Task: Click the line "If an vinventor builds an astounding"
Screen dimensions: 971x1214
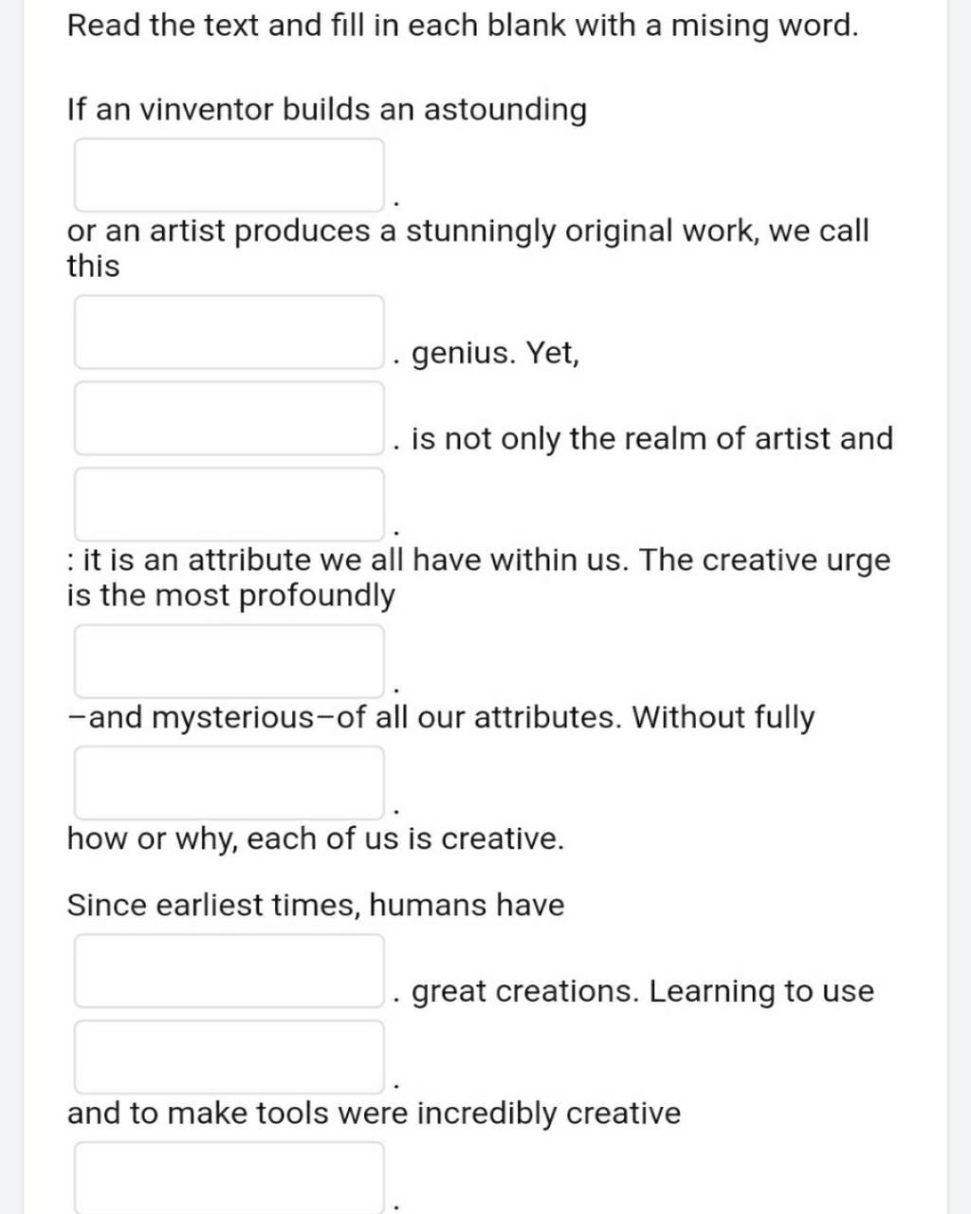Action: [327, 110]
